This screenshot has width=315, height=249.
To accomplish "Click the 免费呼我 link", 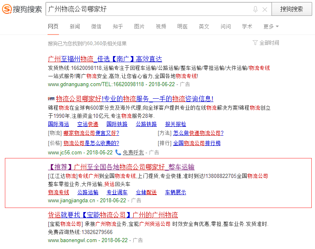I will 133,153.
